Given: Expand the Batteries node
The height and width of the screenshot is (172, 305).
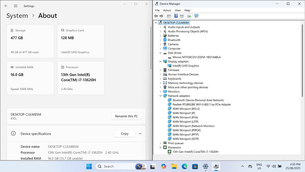Looking at the screenshot, I should click(160, 36).
